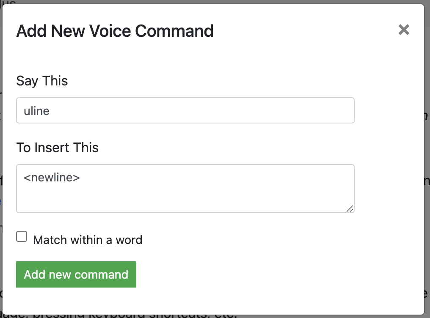Click the Add new command button
430x318 pixels.
pyautogui.click(x=76, y=274)
